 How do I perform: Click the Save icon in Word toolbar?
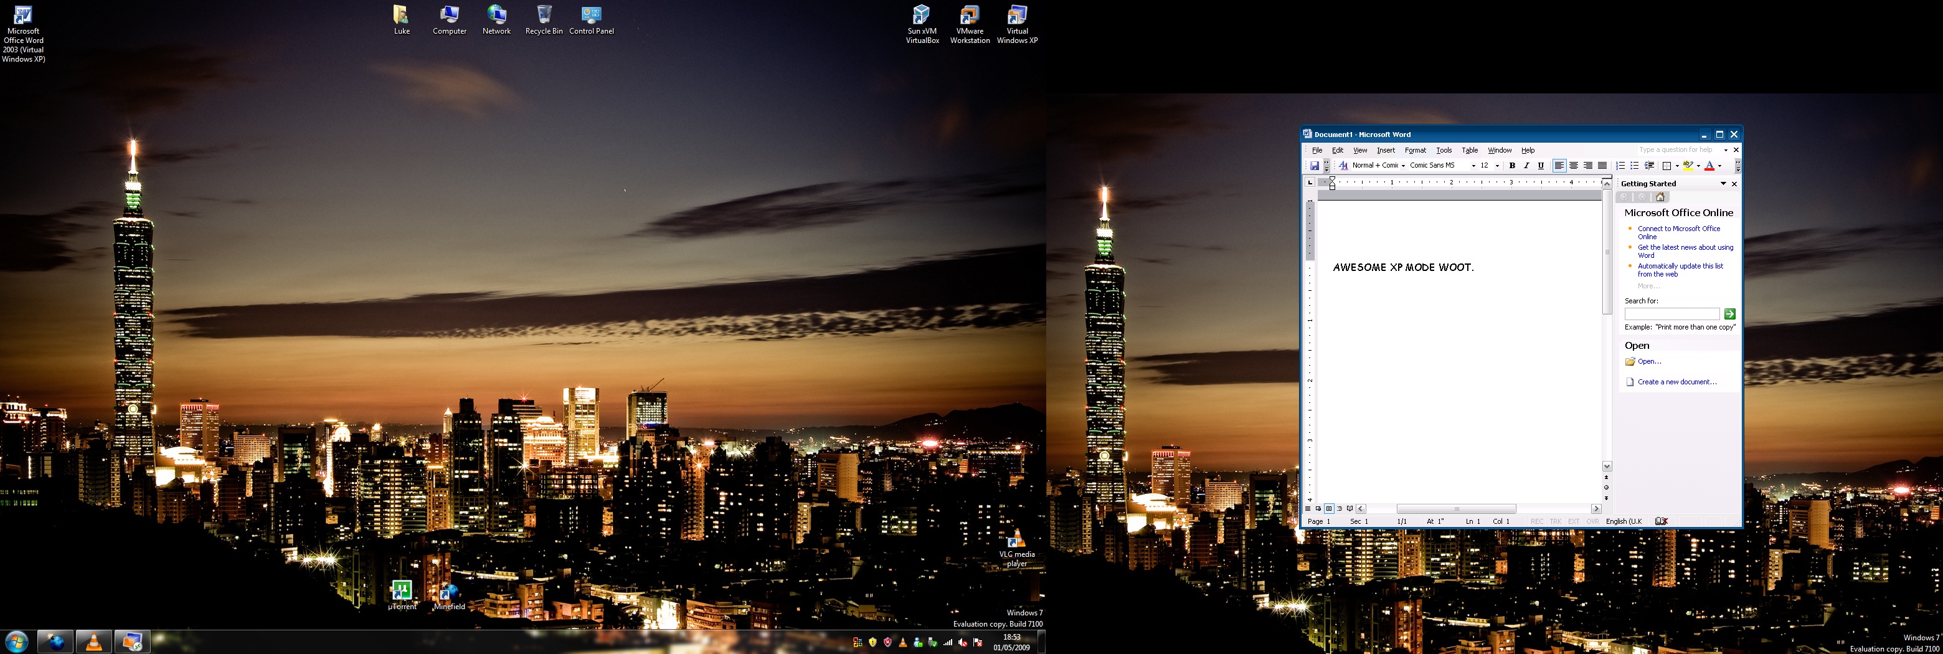(x=1314, y=166)
